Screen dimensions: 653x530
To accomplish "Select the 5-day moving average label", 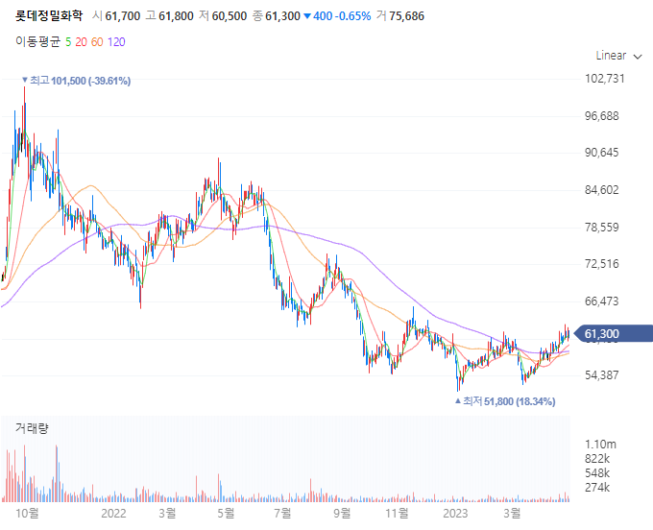I will point(68,42).
